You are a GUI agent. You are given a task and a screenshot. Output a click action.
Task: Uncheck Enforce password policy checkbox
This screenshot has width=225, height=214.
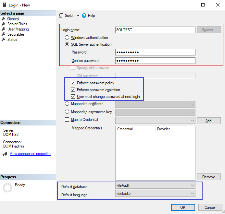click(x=73, y=83)
